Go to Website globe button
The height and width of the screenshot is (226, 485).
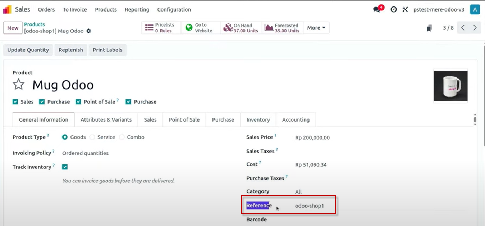(201, 28)
